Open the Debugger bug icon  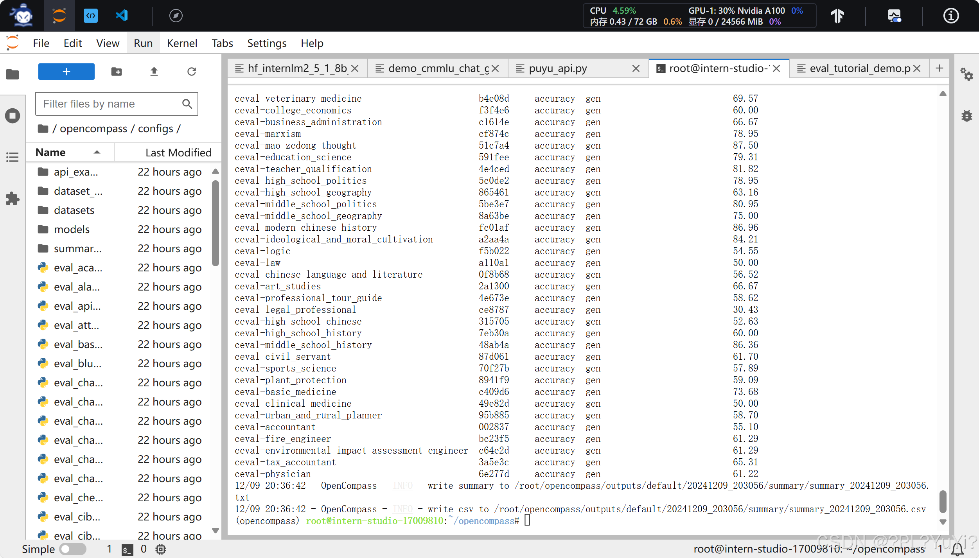tap(966, 116)
